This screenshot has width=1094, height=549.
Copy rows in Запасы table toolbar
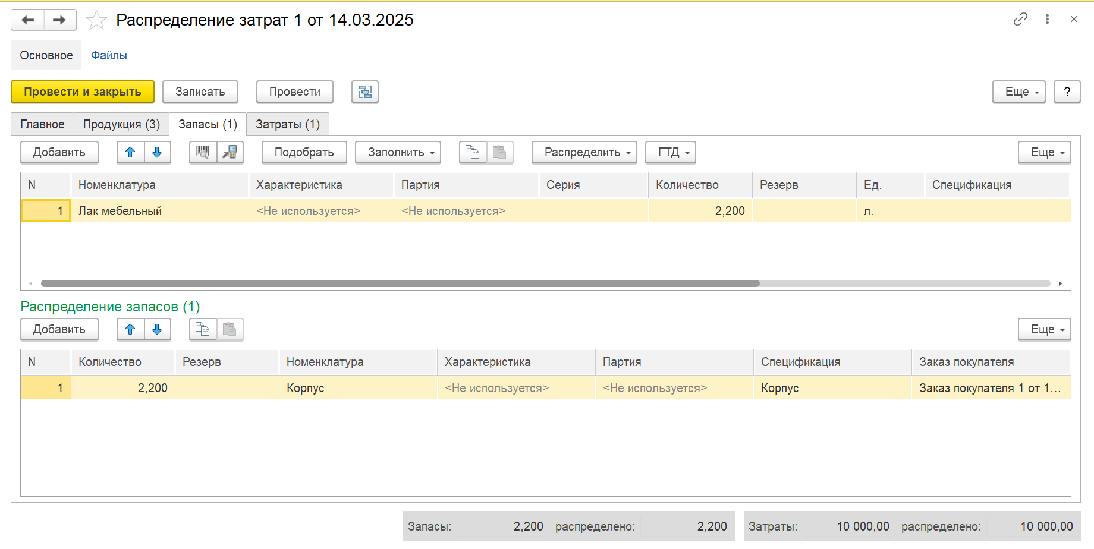point(473,153)
